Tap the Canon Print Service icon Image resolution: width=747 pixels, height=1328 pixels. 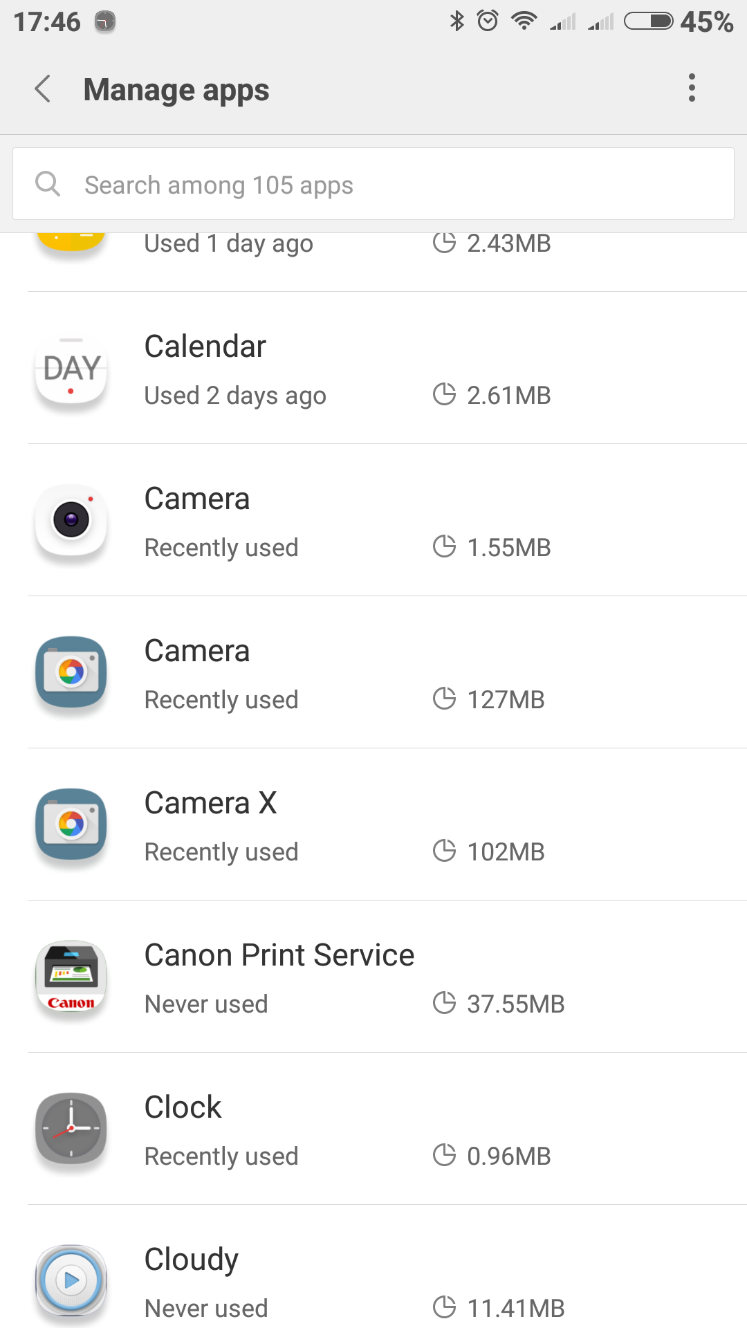71,977
